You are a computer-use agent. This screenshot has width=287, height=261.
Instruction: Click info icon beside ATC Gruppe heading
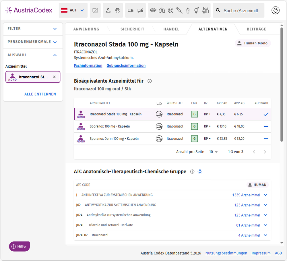(192, 172)
